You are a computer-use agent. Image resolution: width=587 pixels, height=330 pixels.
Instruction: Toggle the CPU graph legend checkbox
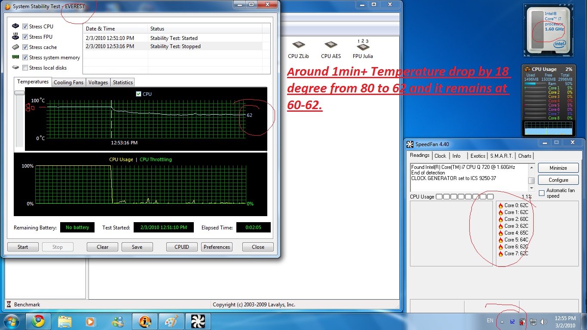tap(138, 94)
